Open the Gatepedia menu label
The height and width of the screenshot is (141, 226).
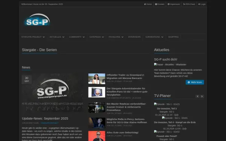95,37
